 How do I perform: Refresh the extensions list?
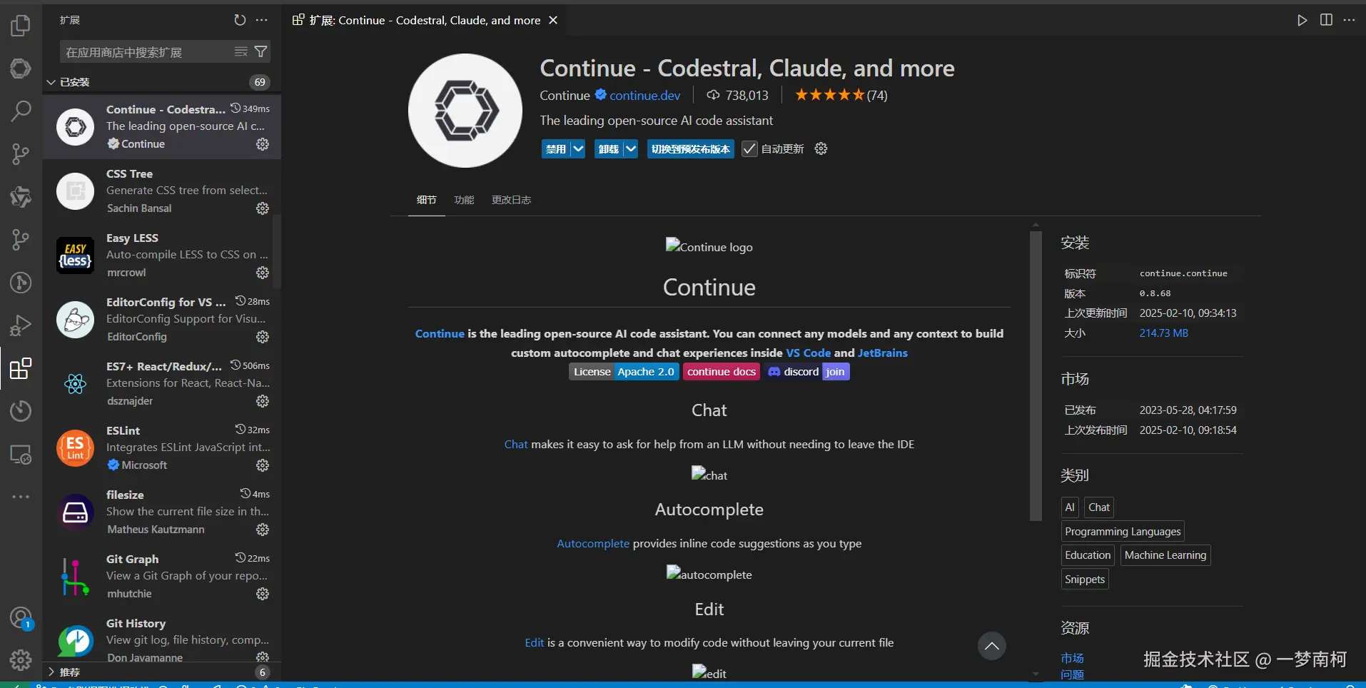pyautogui.click(x=240, y=20)
